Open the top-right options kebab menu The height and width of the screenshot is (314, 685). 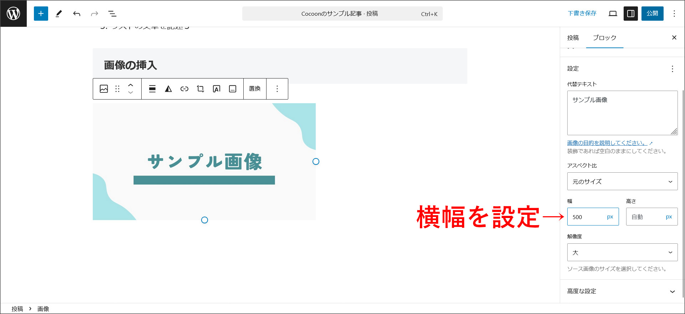point(674,14)
